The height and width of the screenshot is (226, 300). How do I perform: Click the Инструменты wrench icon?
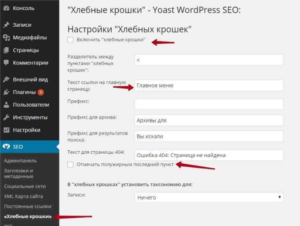(x=6, y=117)
